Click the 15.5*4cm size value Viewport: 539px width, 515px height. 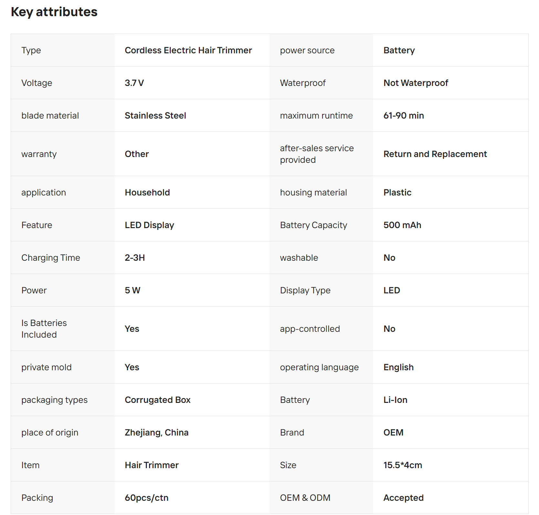(x=402, y=465)
